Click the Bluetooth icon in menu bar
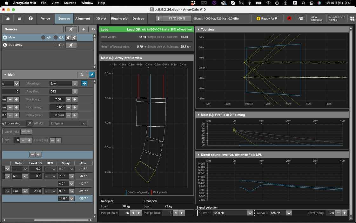Image resolution: width=356 pixels, height=223 pixels. (x=249, y=3)
